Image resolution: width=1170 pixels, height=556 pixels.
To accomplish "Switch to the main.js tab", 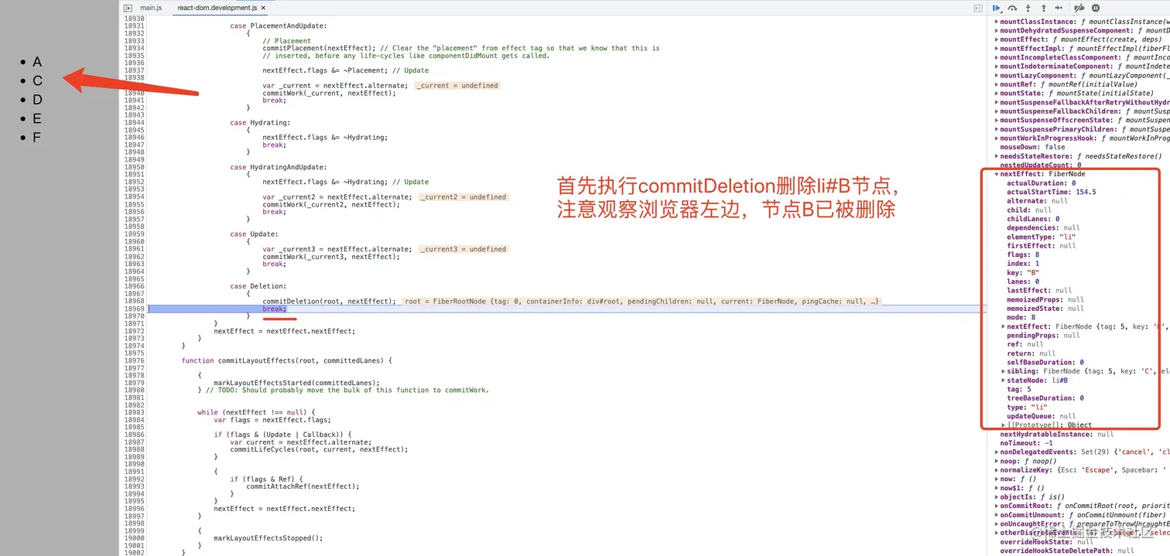I will pyautogui.click(x=151, y=8).
